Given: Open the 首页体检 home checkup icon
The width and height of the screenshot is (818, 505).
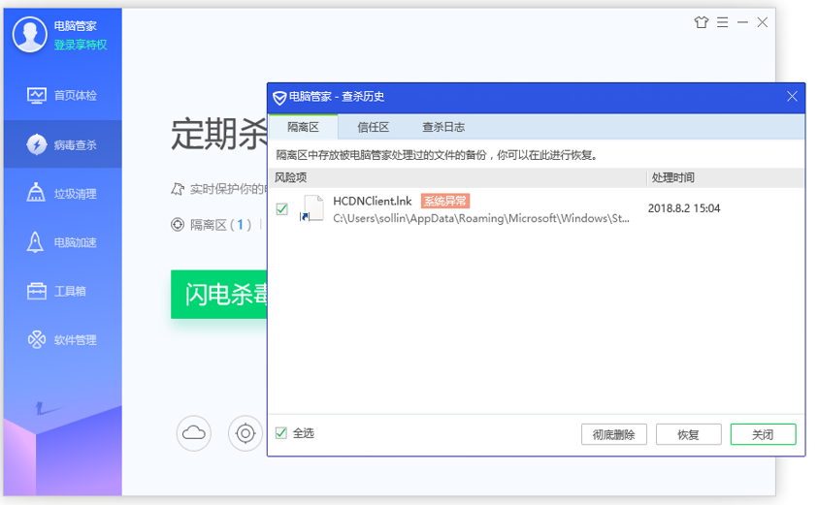Looking at the screenshot, I should coord(37,95).
